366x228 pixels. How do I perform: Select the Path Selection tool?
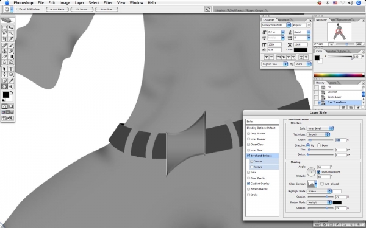4,69
